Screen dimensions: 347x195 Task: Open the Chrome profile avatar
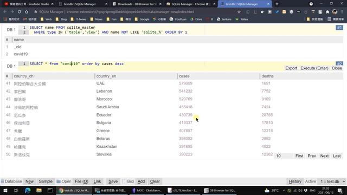click(x=335, y=12)
